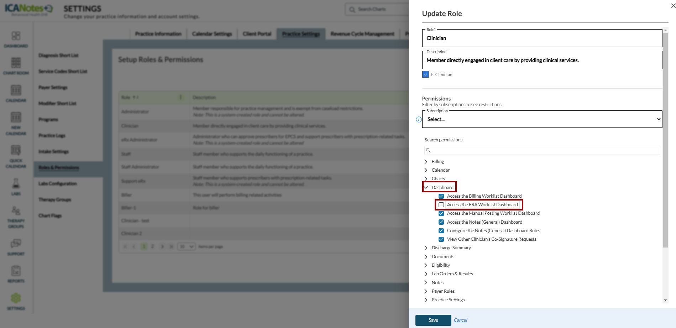Open the New Calendar sidebar icon
The image size is (676, 328).
[x=16, y=117]
